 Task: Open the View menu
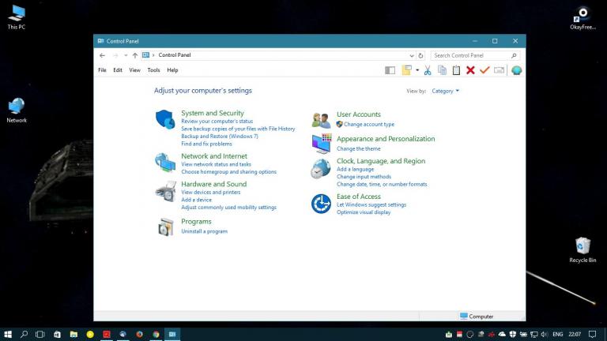click(134, 70)
